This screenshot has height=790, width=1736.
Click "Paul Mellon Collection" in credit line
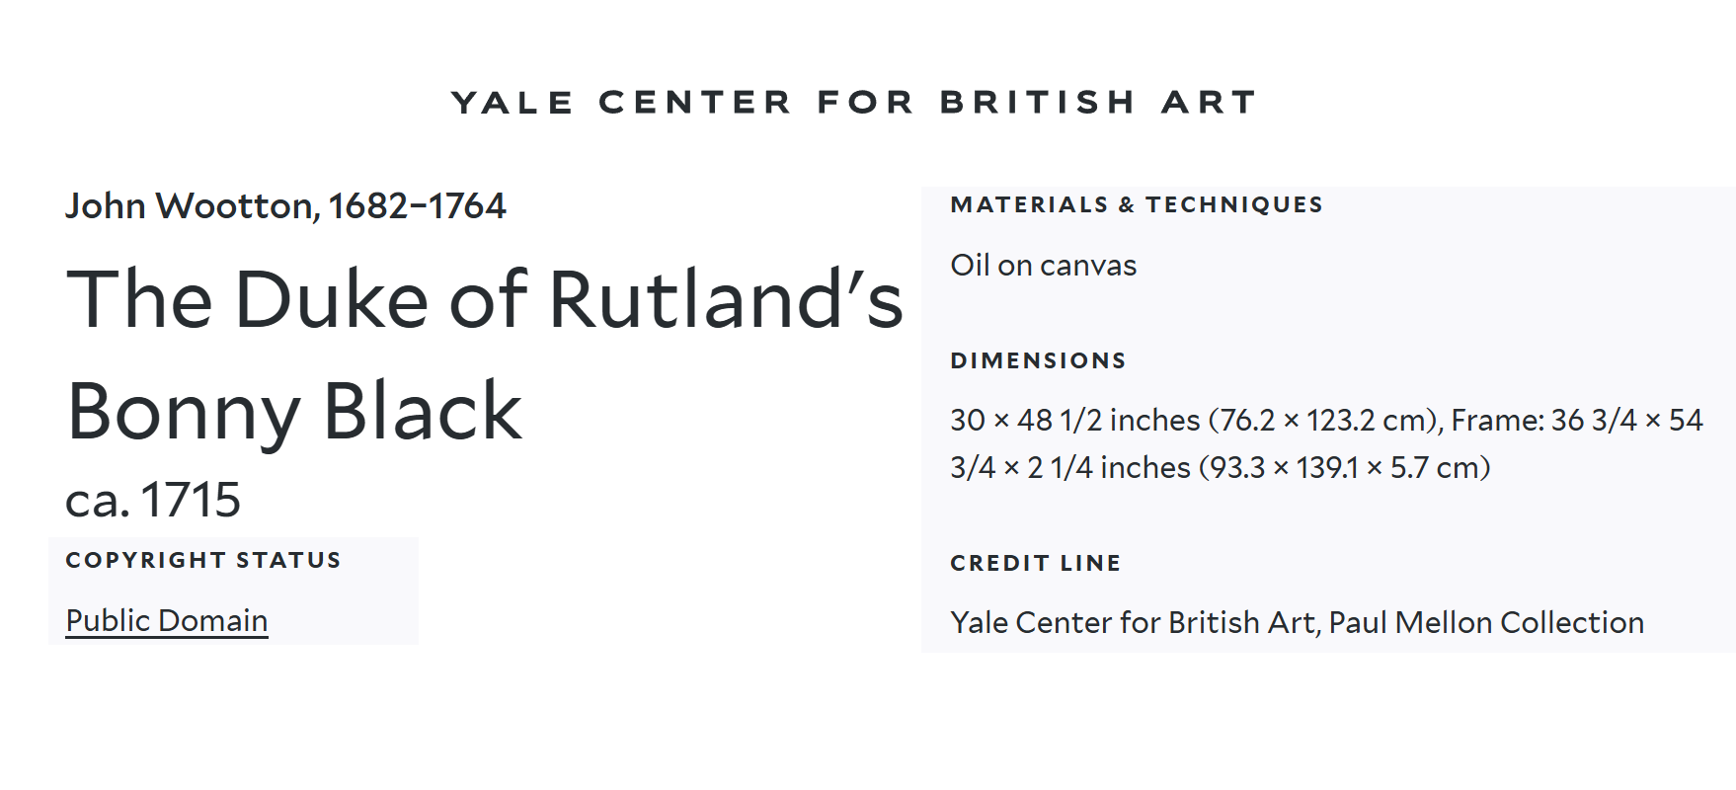click(1486, 623)
